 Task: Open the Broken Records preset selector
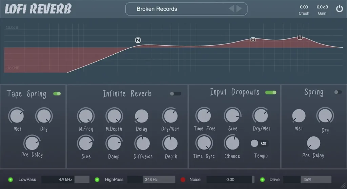click(186, 9)
